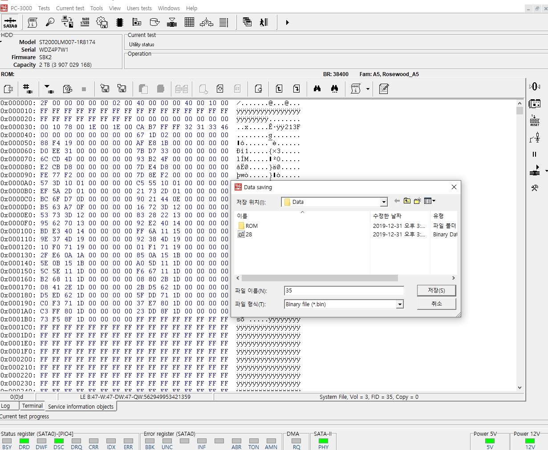
Task: Switch to Service information objects tab
Action: (x=81, y=406)
